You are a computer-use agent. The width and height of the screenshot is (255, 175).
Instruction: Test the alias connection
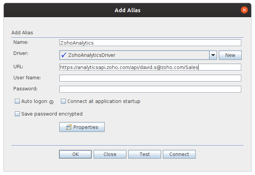[145, 154]
